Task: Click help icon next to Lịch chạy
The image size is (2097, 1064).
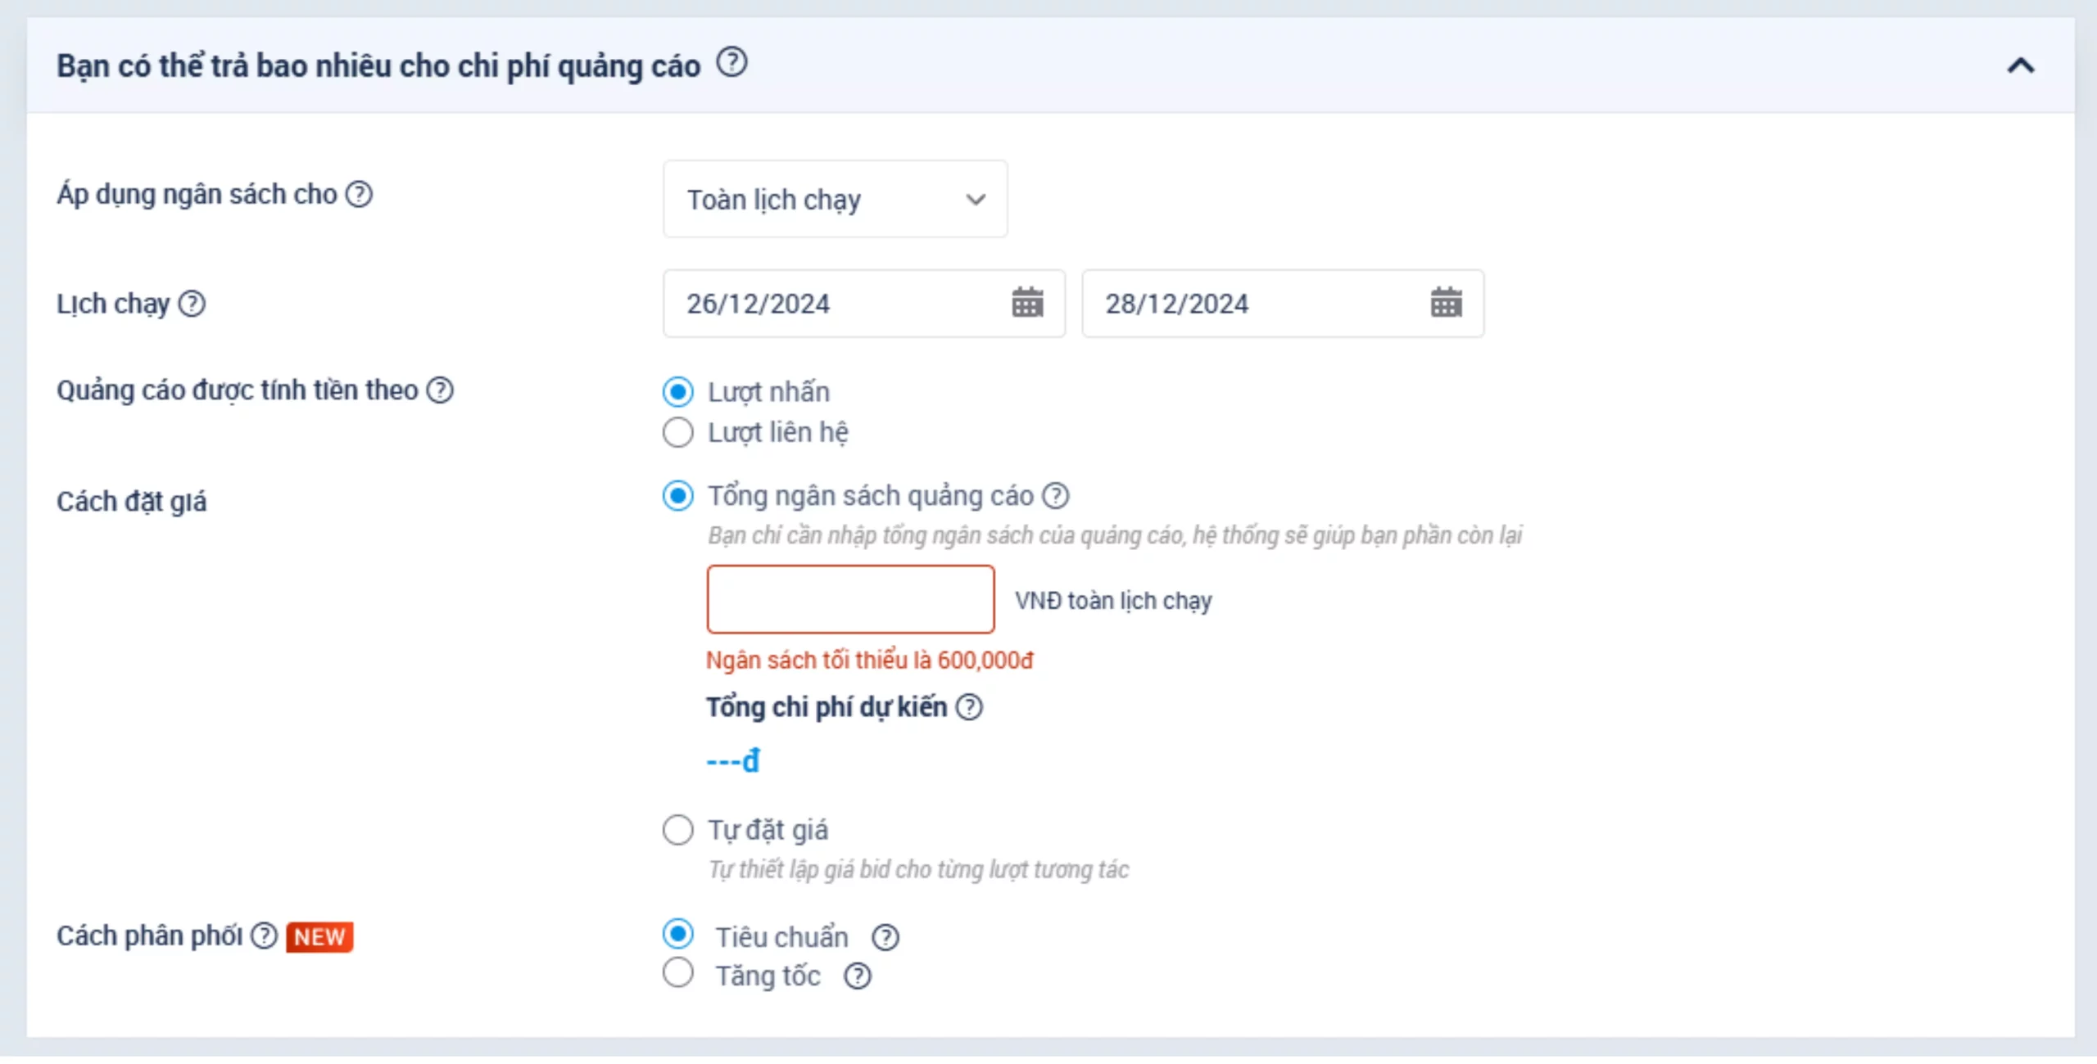Action: coord(192,304)
